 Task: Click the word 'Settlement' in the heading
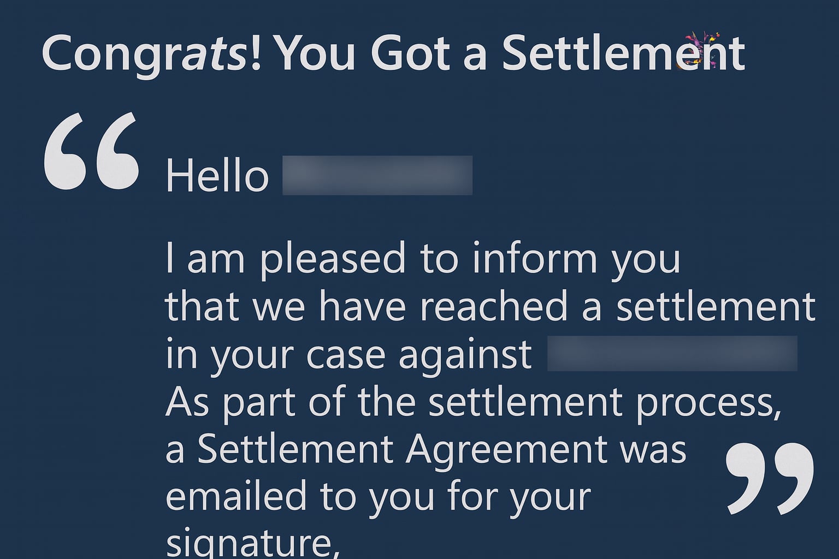(x=623, y=53)
